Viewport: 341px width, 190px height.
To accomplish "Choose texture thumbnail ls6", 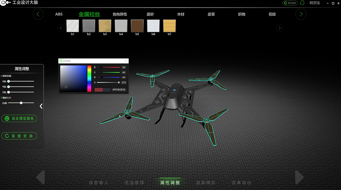I will [x=153, y=26].
